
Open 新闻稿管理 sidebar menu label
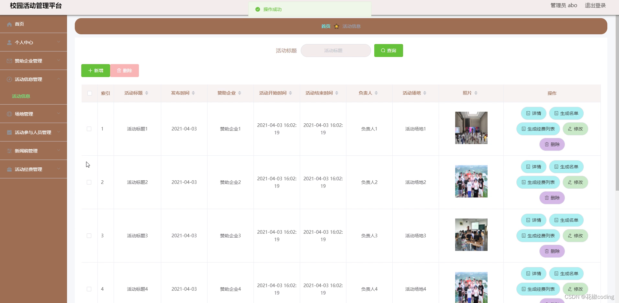point(26,151)
